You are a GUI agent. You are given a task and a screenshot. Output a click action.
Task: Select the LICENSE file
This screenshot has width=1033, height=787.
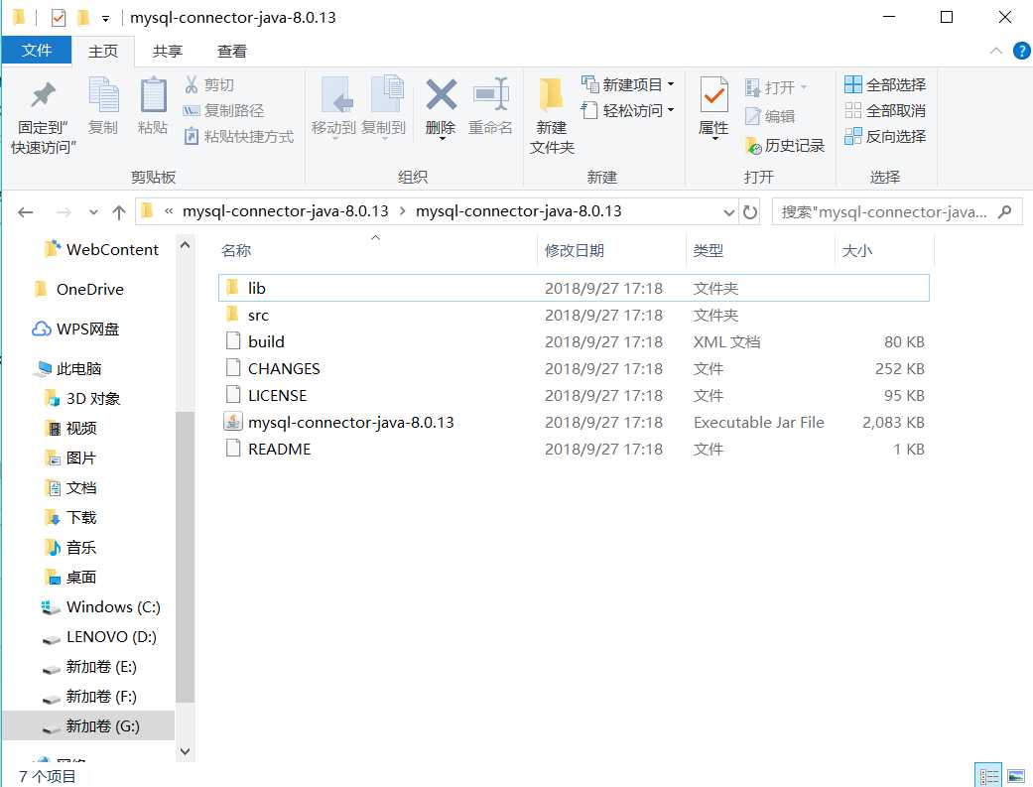click(574, 395)
